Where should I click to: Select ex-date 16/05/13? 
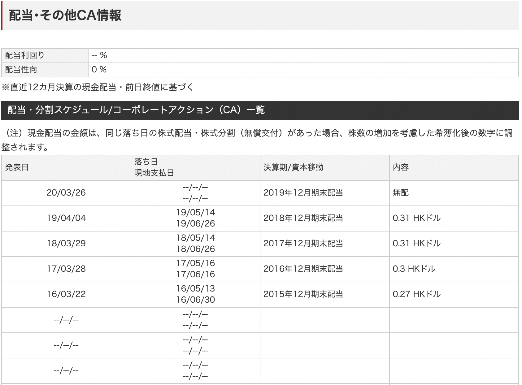coord(195,289)
